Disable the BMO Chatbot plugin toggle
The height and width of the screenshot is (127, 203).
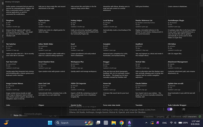pos(170,109)
